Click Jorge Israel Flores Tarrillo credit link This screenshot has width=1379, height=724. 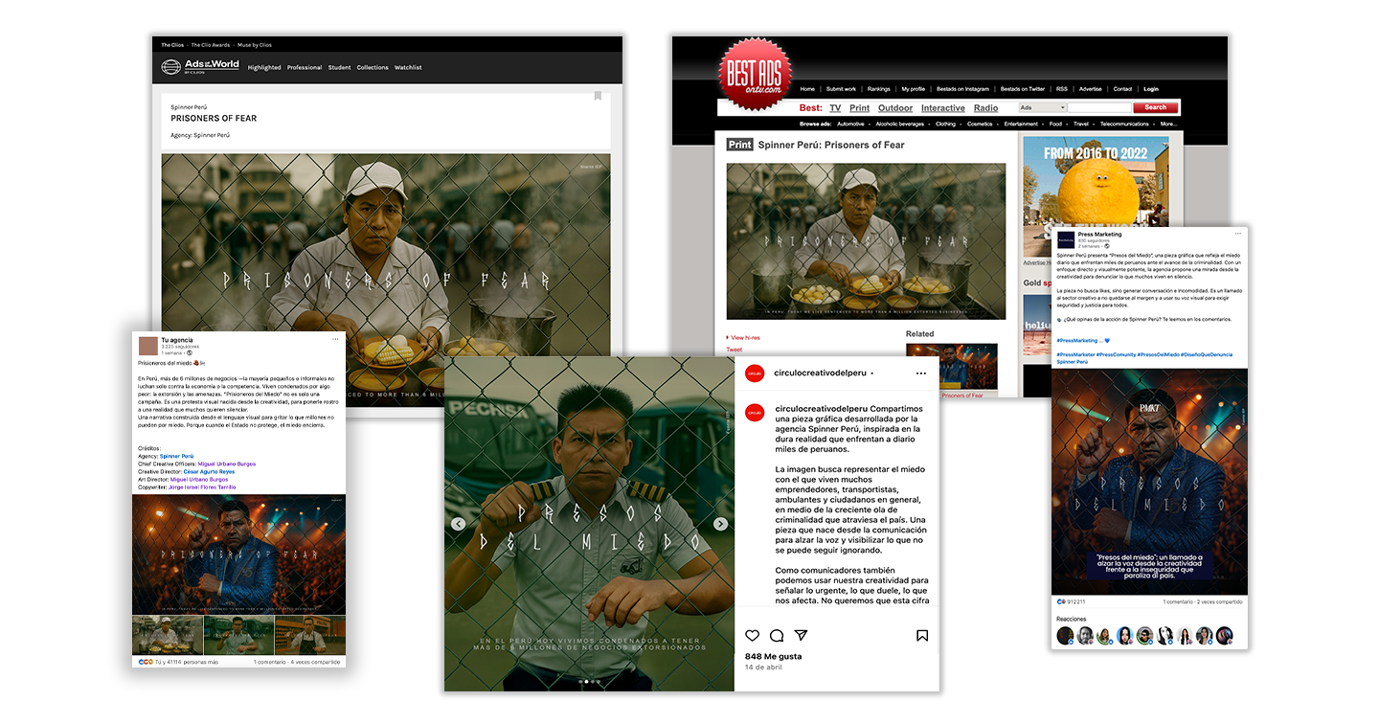pos(202,486)
